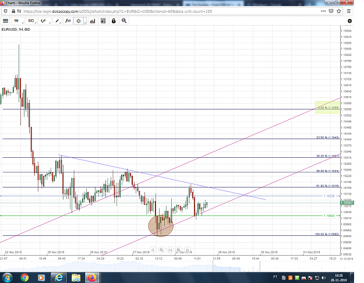Open chart settings gear icon
Image resolution: width=364 pixels, height=283 pixels.
coord(349,21)
